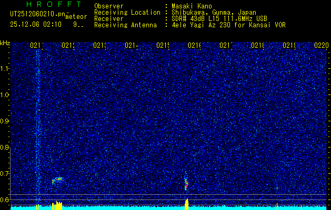Image resolution: width=331 pixels, height=210 pixels.
Task: Click the 0212 time marker
Action: point(68,46)
